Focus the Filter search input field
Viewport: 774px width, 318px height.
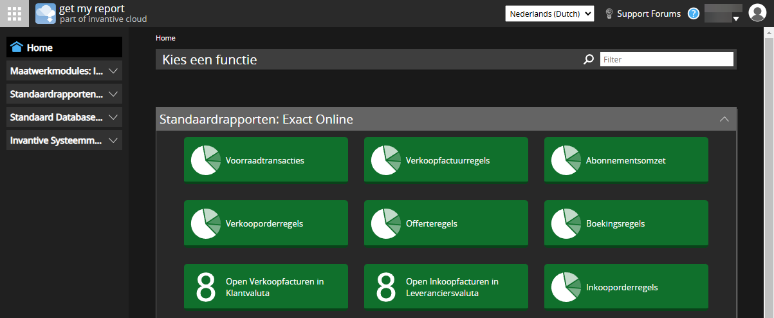(667, 59)
